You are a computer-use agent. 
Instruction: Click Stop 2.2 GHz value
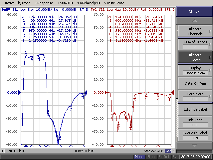coord(153,151)
